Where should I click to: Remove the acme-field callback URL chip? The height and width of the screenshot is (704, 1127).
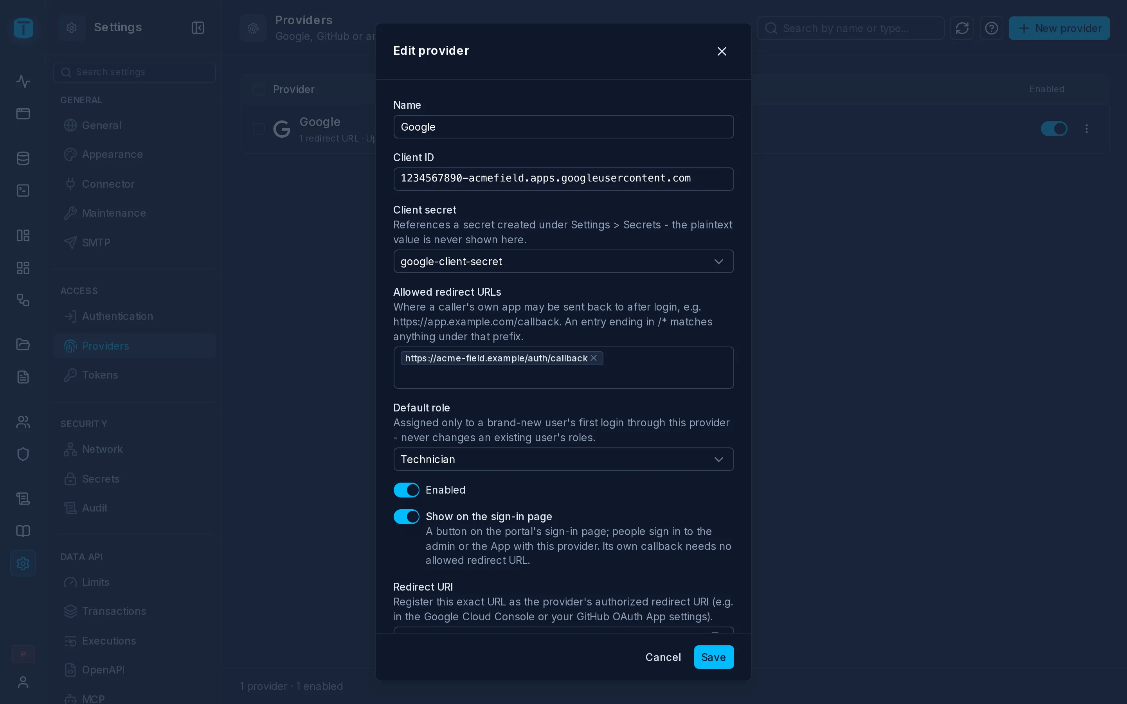pos(594,358)
